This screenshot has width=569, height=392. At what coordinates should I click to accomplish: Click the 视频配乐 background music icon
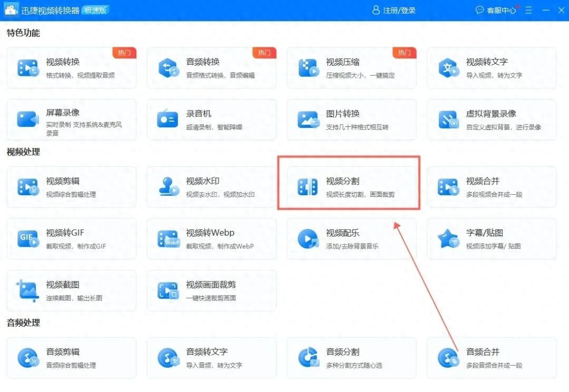point(308,239)
